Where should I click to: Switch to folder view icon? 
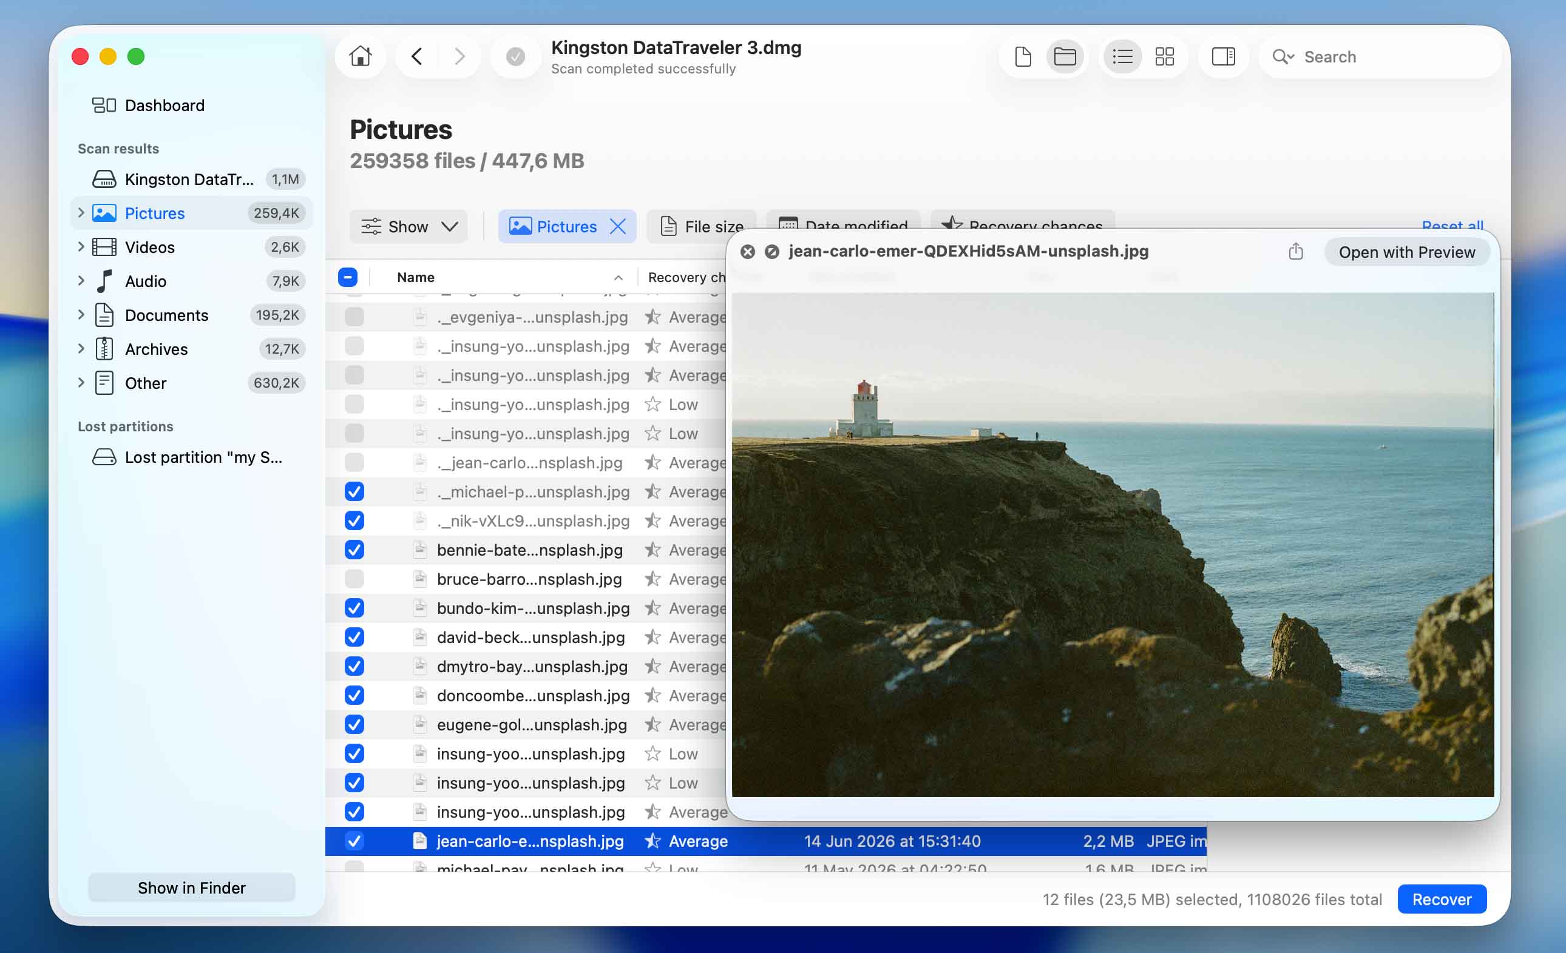click(x=1065, y=56)
